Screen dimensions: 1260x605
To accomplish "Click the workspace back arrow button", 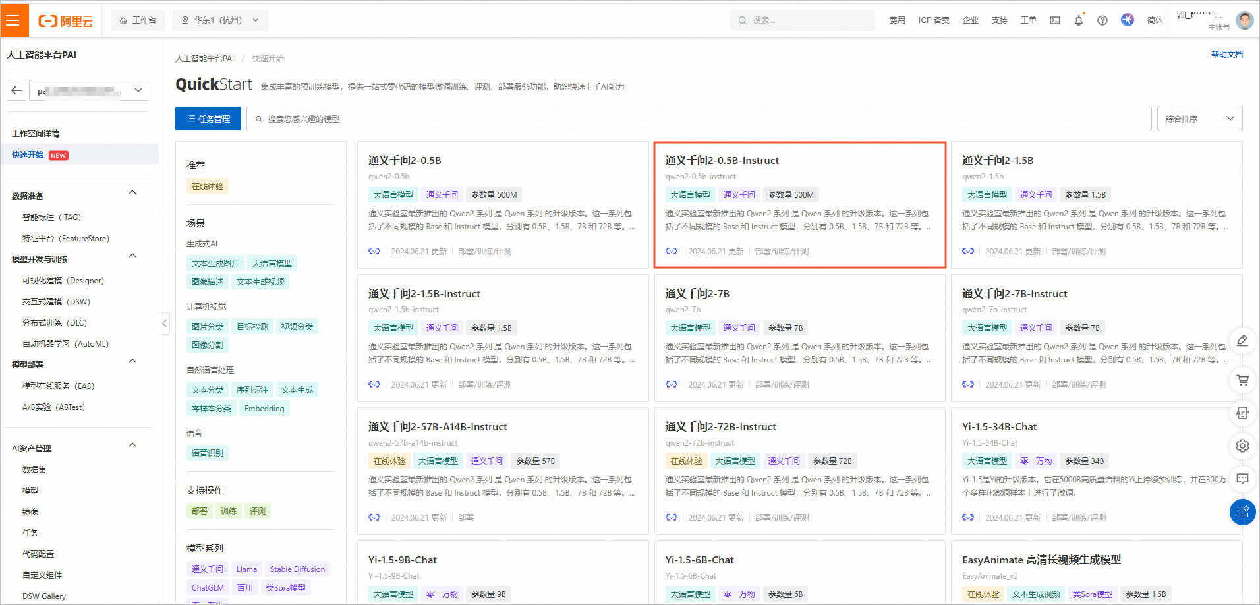I will [16, 90].
